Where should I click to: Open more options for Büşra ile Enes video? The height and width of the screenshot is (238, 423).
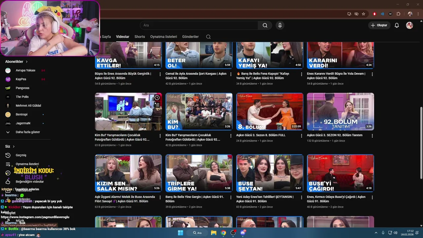(x=160, y=74)
